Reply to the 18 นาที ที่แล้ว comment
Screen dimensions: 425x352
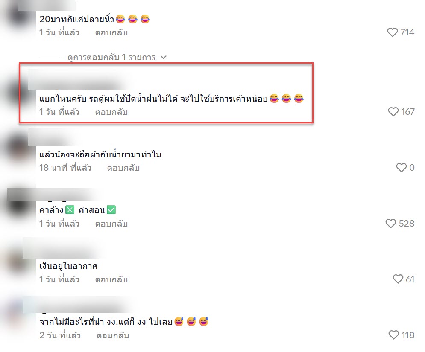123,168
